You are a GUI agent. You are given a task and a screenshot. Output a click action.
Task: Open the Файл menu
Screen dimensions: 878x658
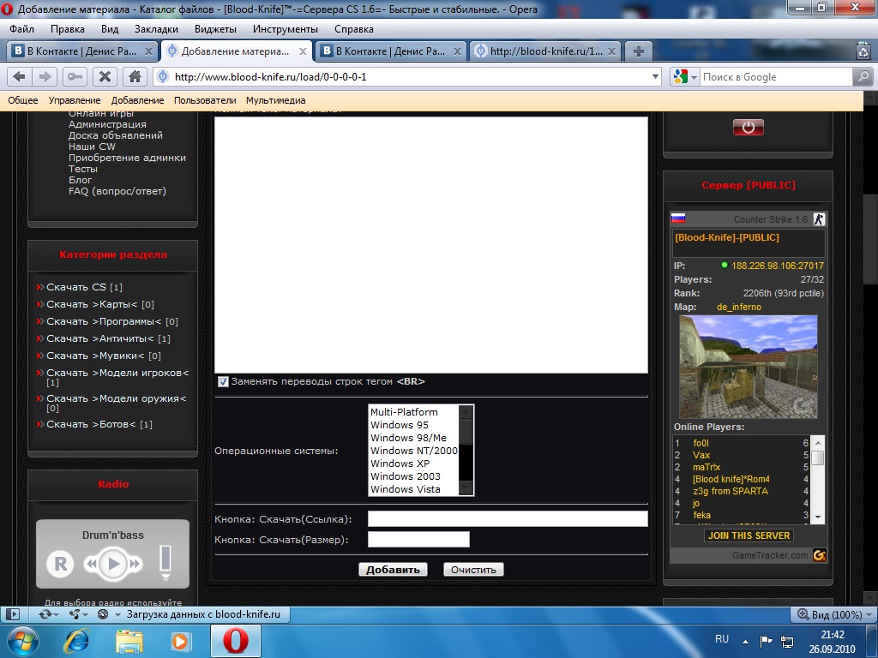(21, 29)
